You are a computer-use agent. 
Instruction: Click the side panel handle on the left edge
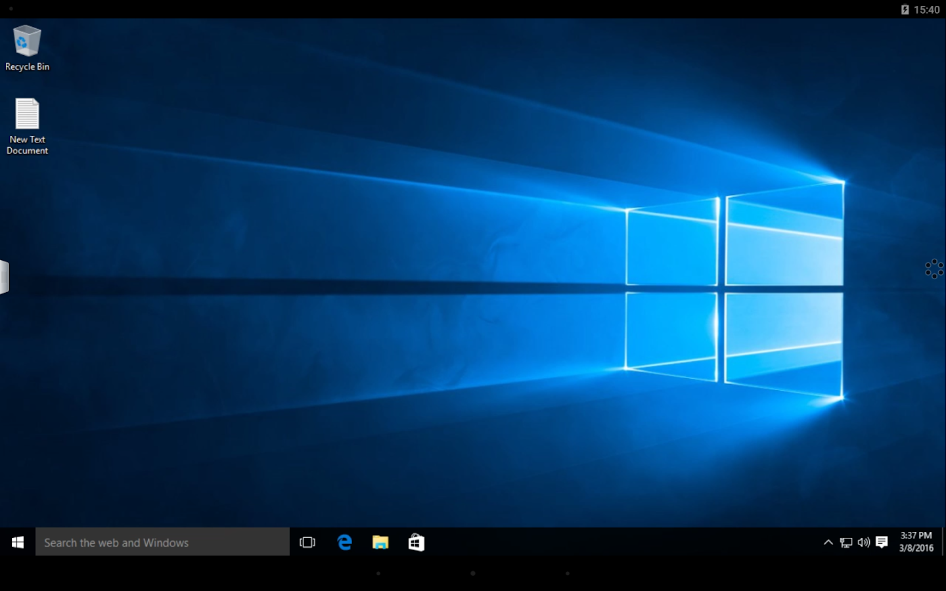click(x=4, y=276)
